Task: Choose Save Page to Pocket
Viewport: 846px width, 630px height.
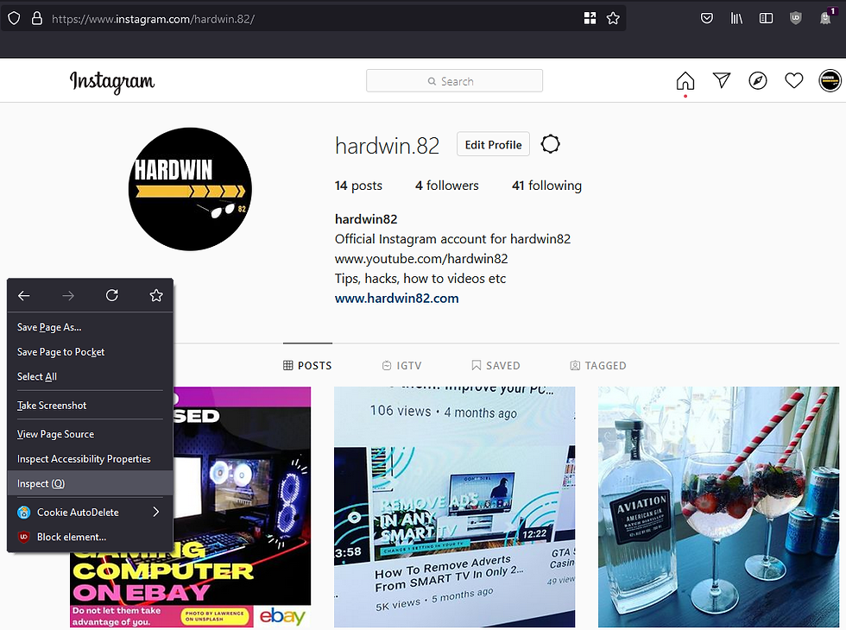Action: click(x=90, y=352)
